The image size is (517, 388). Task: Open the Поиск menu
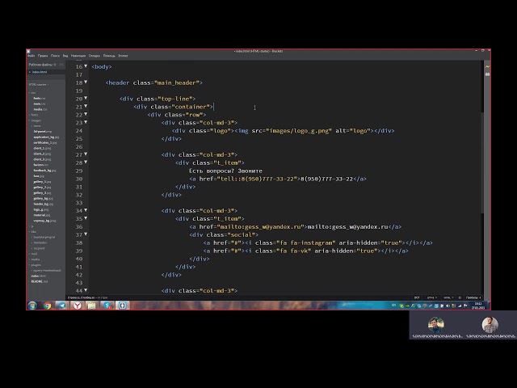pyautogui.click(x=55, y=56)
